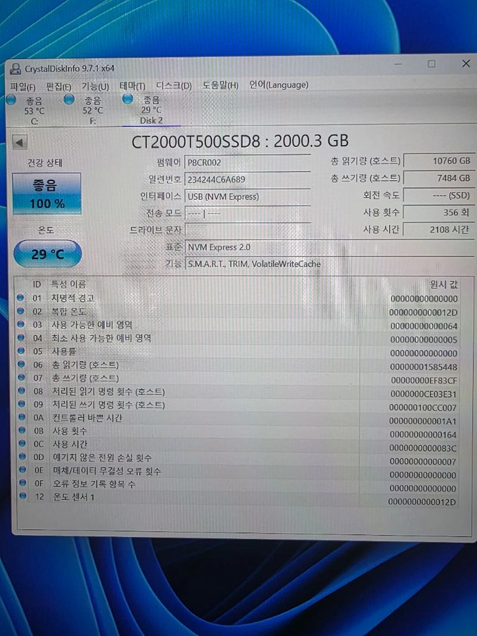Select the row 사용률
The image size is (477, 636).
238,352
